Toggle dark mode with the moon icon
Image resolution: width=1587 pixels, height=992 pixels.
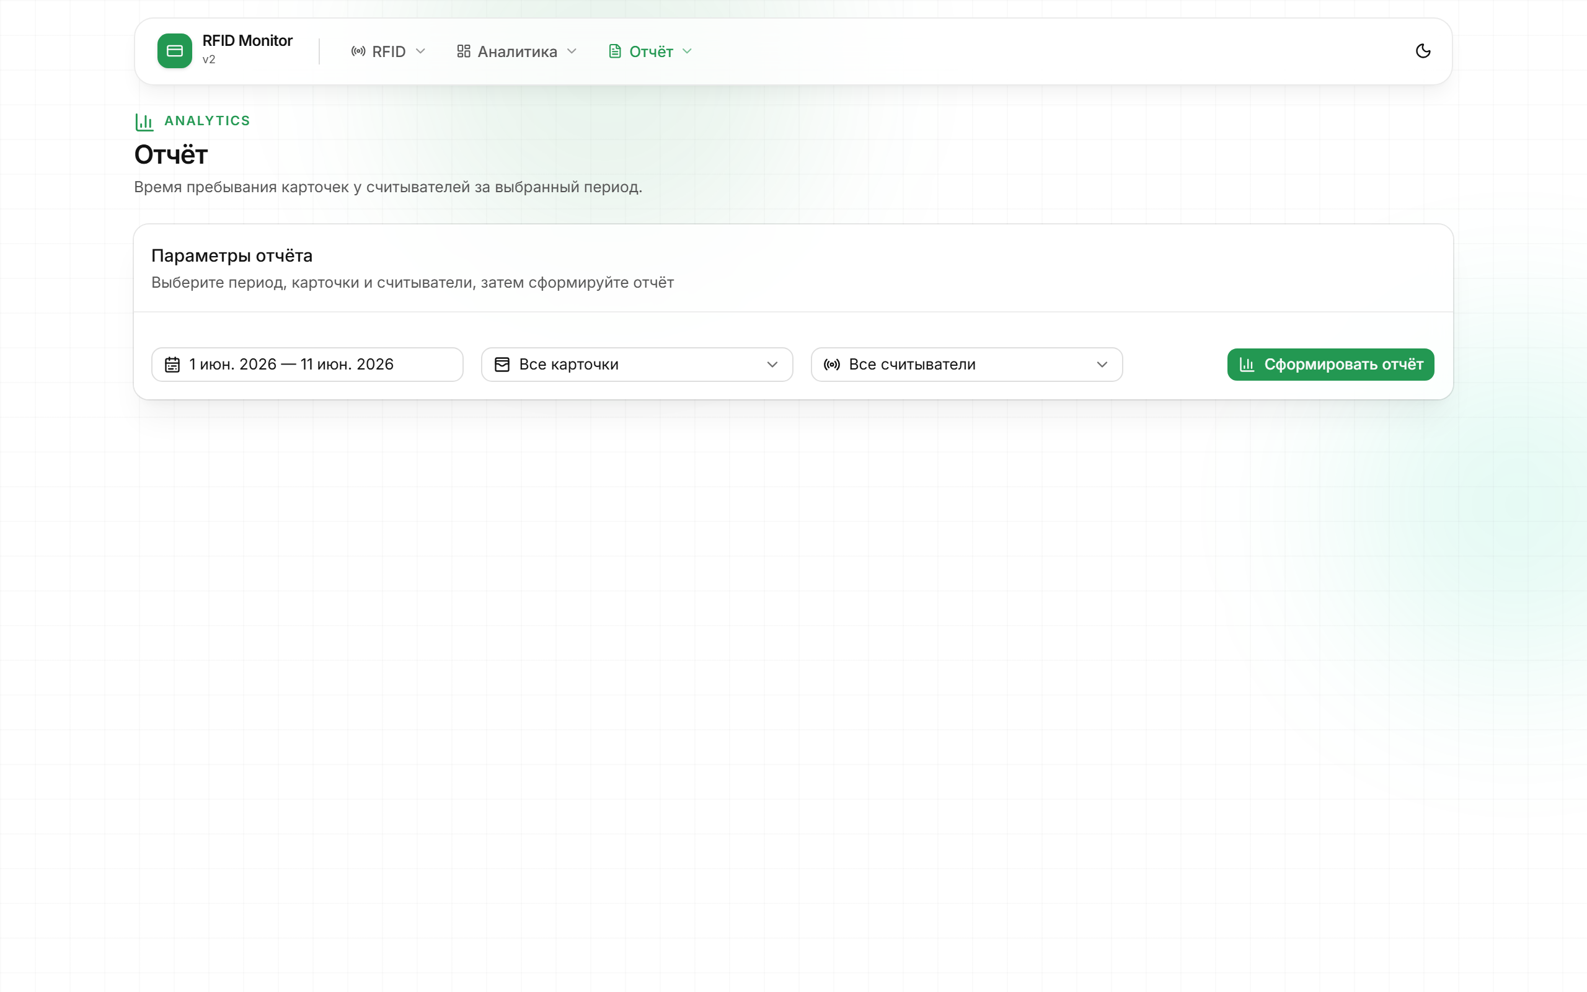pos(1422,51)
